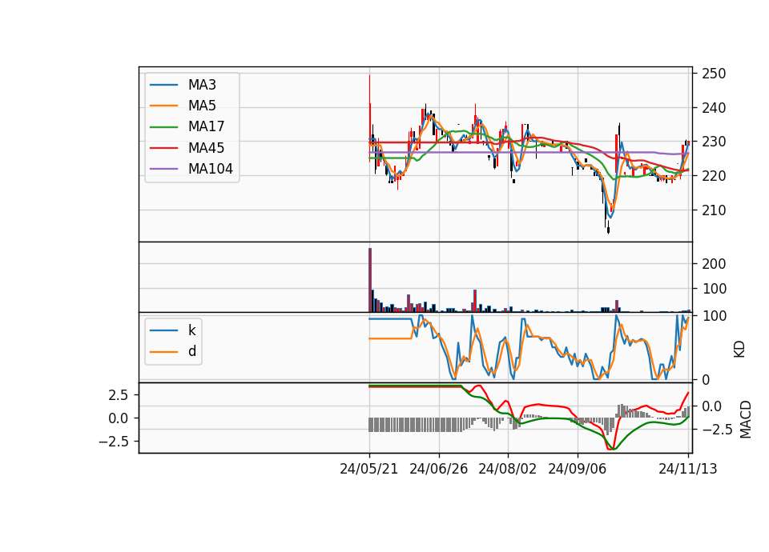This screenshot has width=769, height=552.
Task: Click the 220 price axis tick label
Action: pos(714,176)
